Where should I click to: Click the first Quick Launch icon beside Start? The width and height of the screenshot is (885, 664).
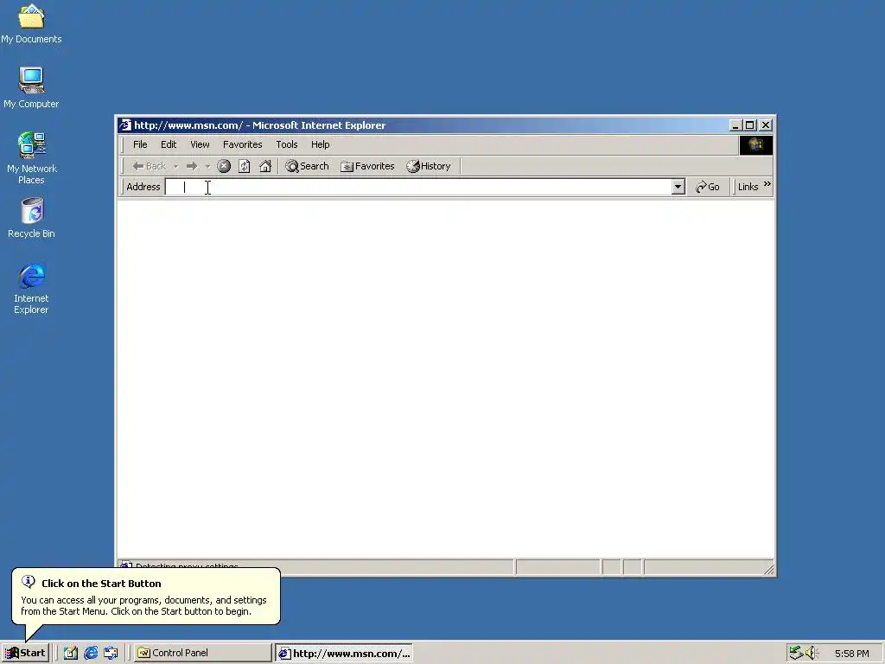tap(71, 653)
